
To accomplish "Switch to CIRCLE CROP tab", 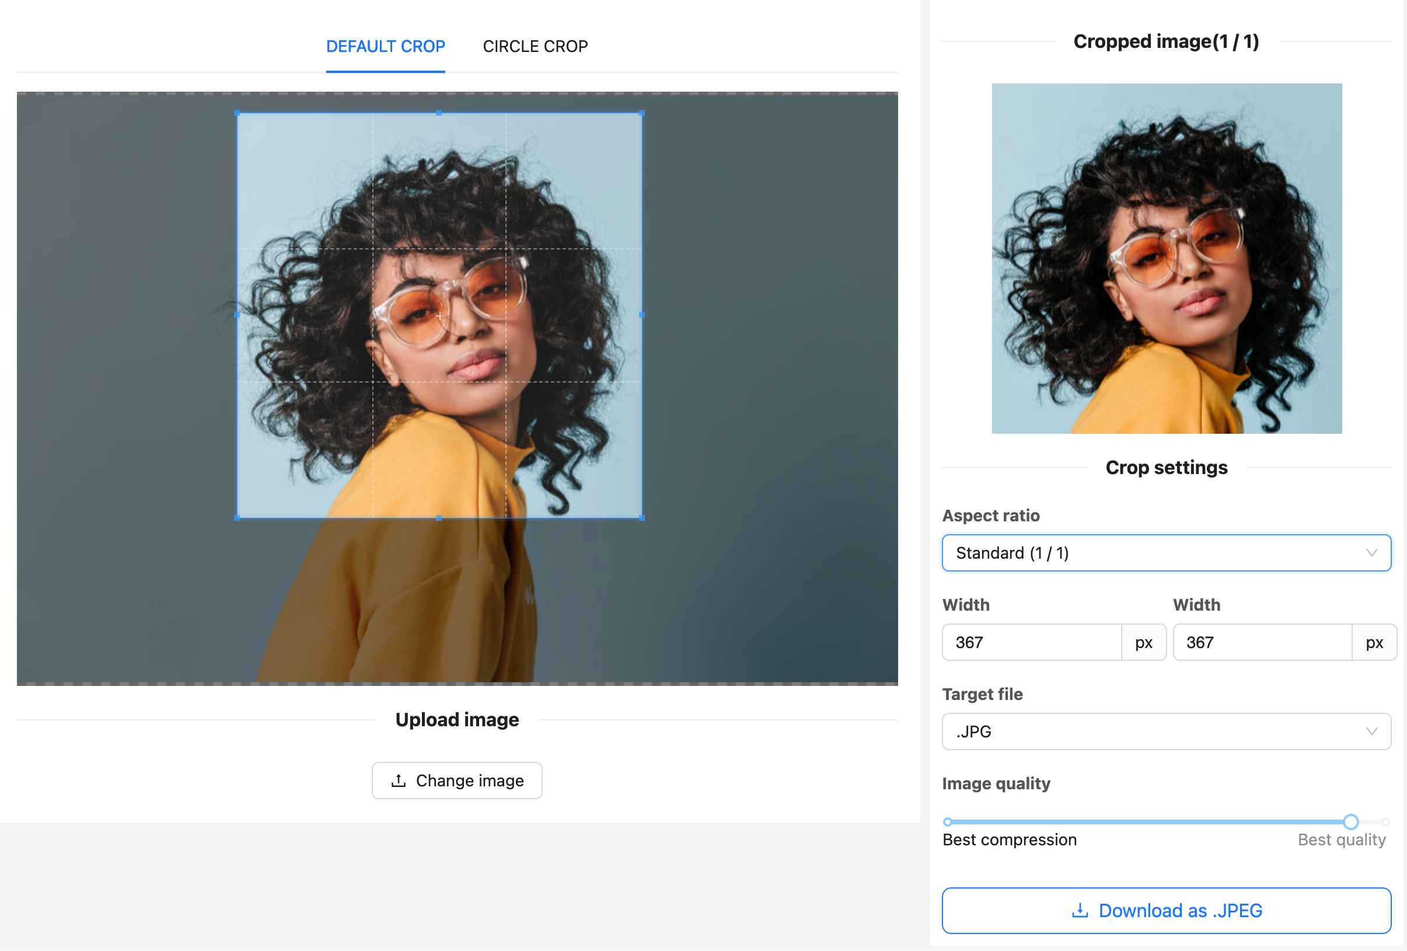I will [534, 44].
